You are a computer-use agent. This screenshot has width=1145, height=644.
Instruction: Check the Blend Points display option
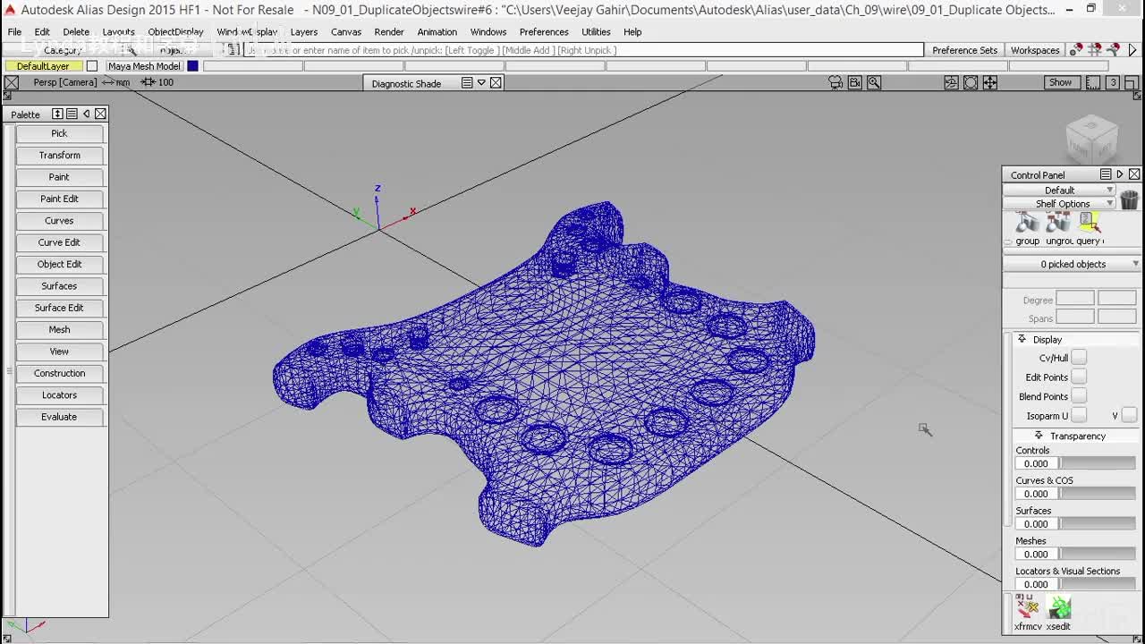click(1079, 396)
